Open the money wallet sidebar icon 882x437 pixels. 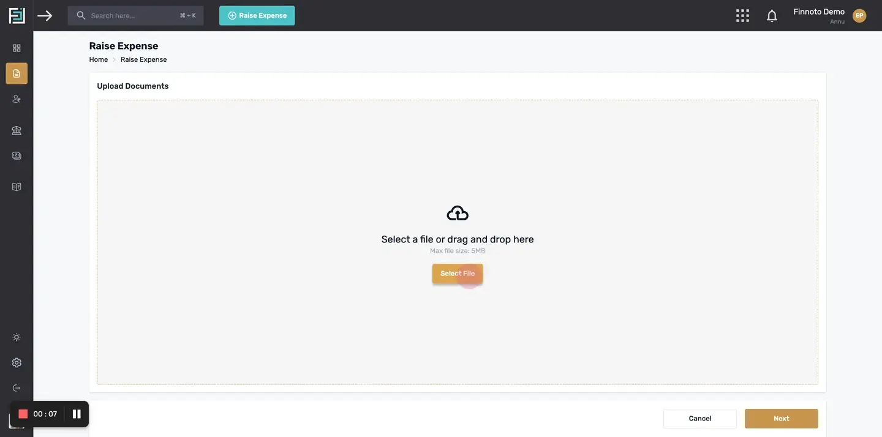[17, 155]
